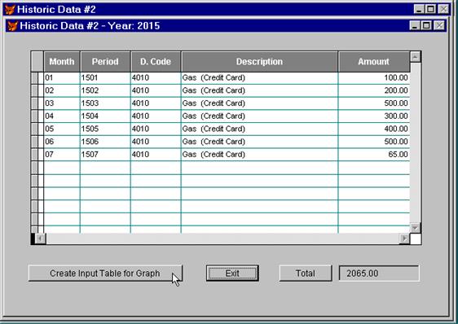Click the Period column header
This screenshot has width=458, height=324.
105,62
